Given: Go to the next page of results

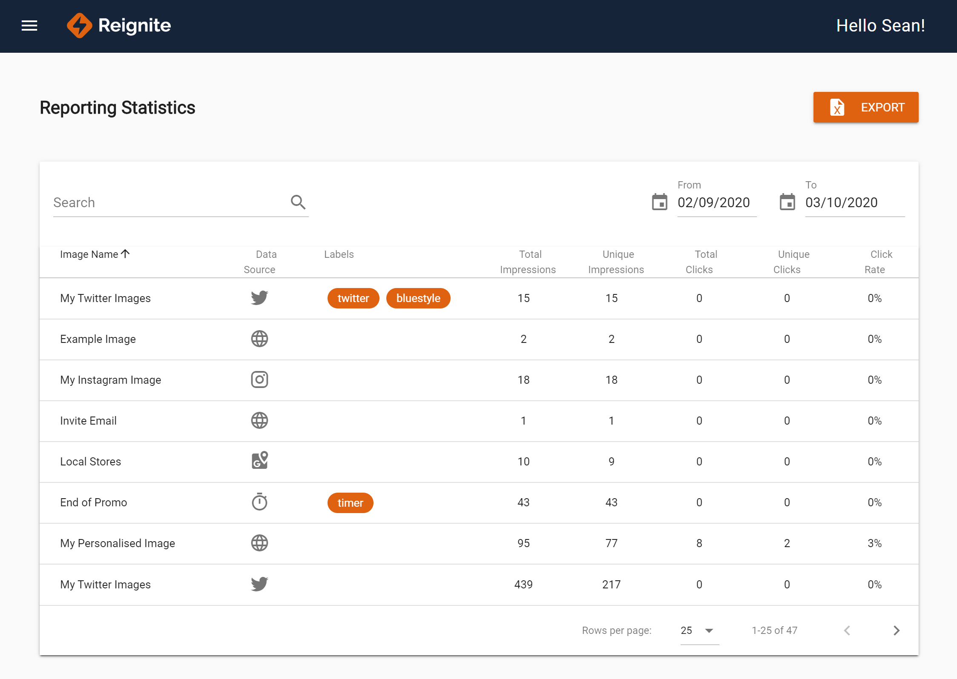Looking at the screenshot, I should click(897, 630).
